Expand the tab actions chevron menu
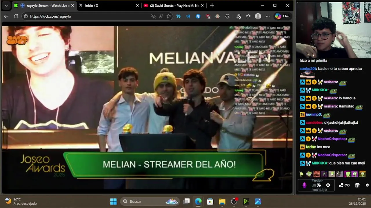 (6, 5)
